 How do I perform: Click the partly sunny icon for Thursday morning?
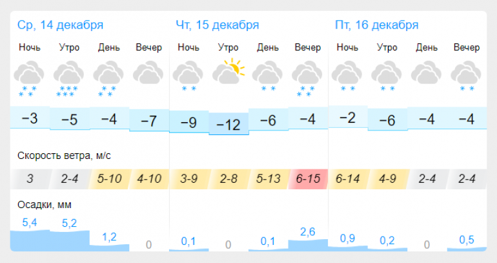[x=228, y=71]
